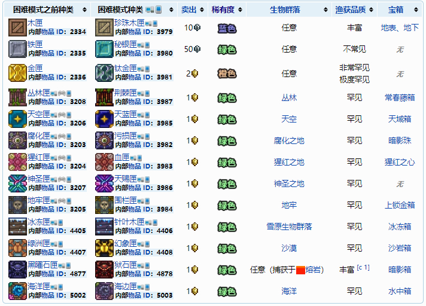Click the 腐化匣 corrupt crate icon
Screen dimensions: 426x306
pyautogui.click(x=17, y=140)
